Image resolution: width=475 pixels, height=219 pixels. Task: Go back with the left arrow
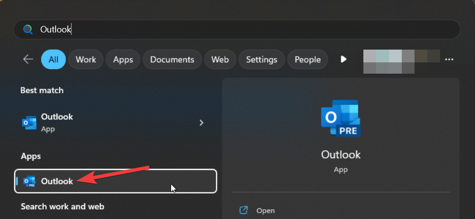(x=28, y=59)
